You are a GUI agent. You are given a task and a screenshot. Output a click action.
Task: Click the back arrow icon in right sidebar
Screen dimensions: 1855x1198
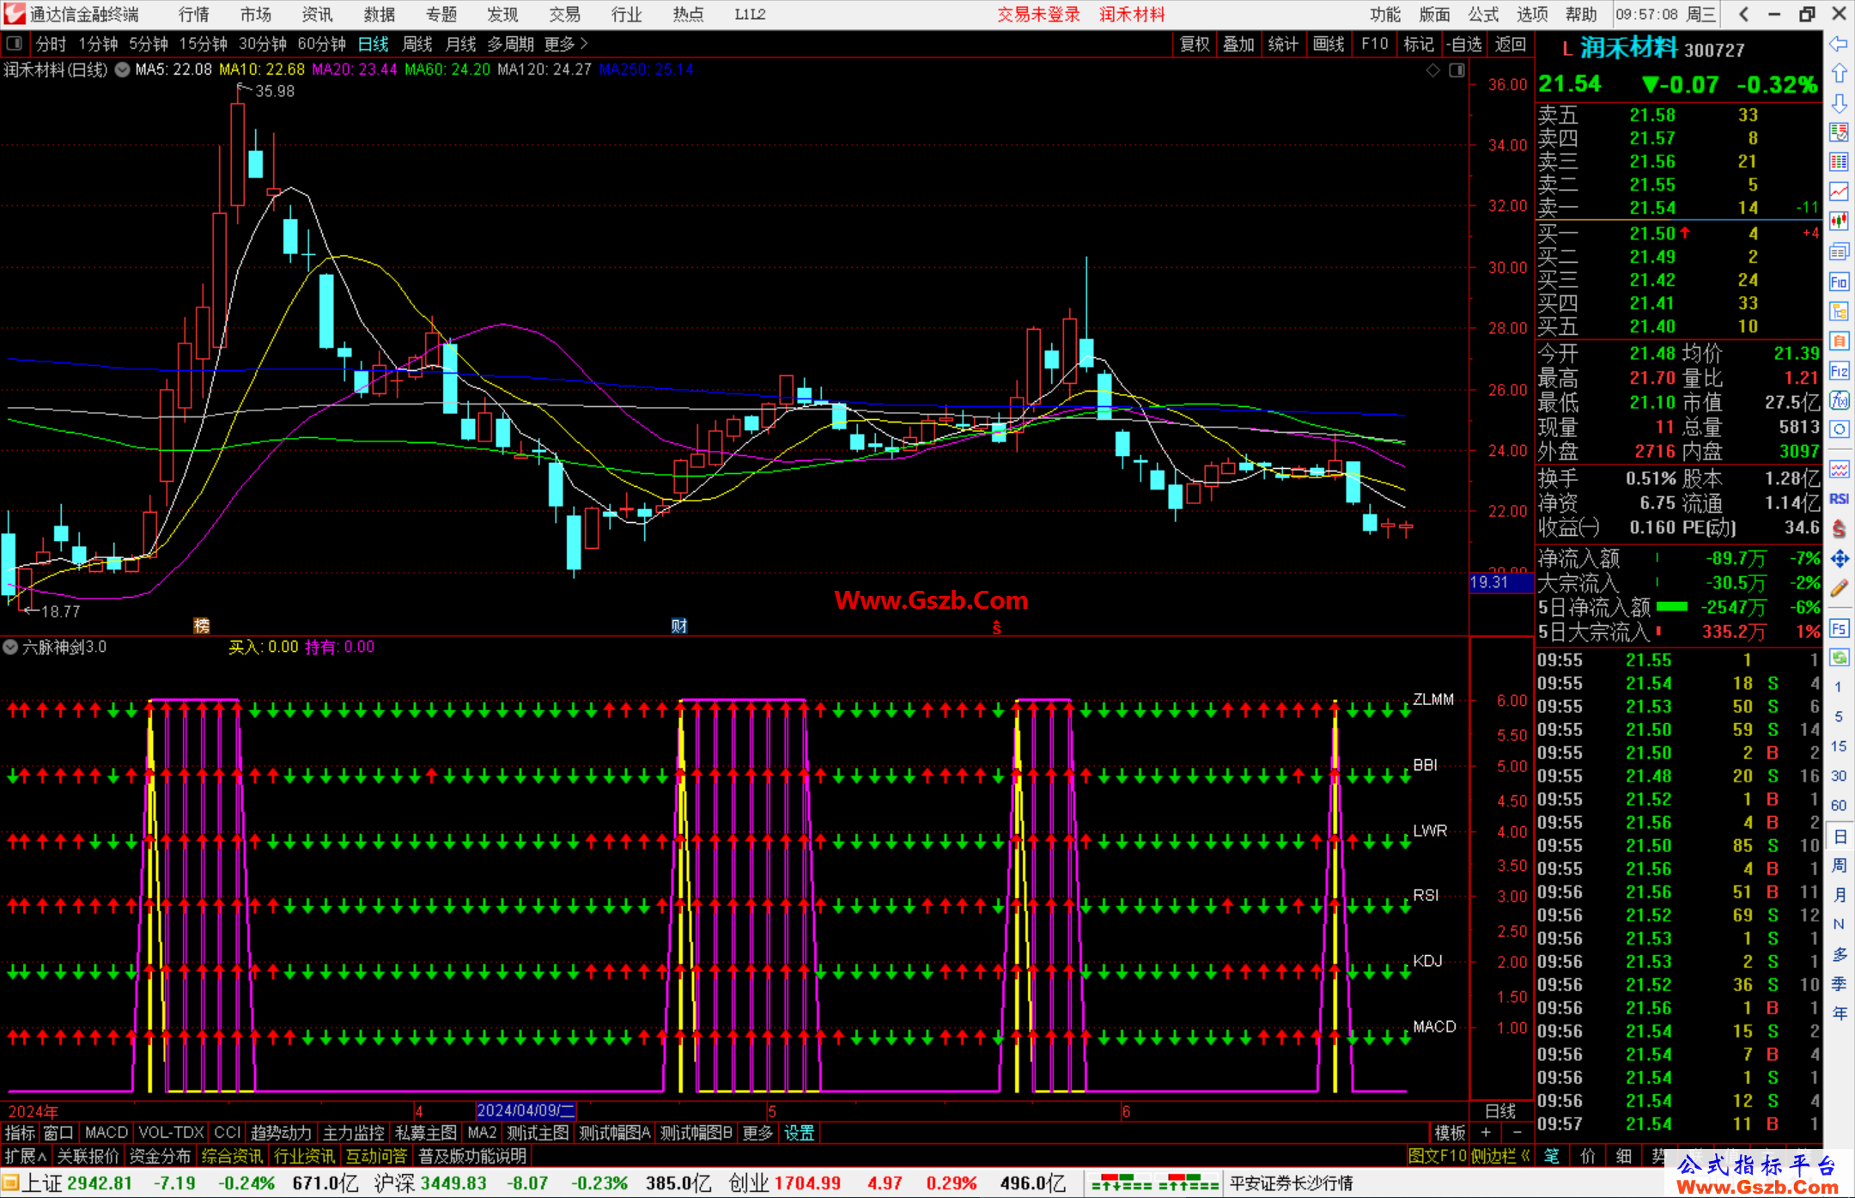(1839, 44)
